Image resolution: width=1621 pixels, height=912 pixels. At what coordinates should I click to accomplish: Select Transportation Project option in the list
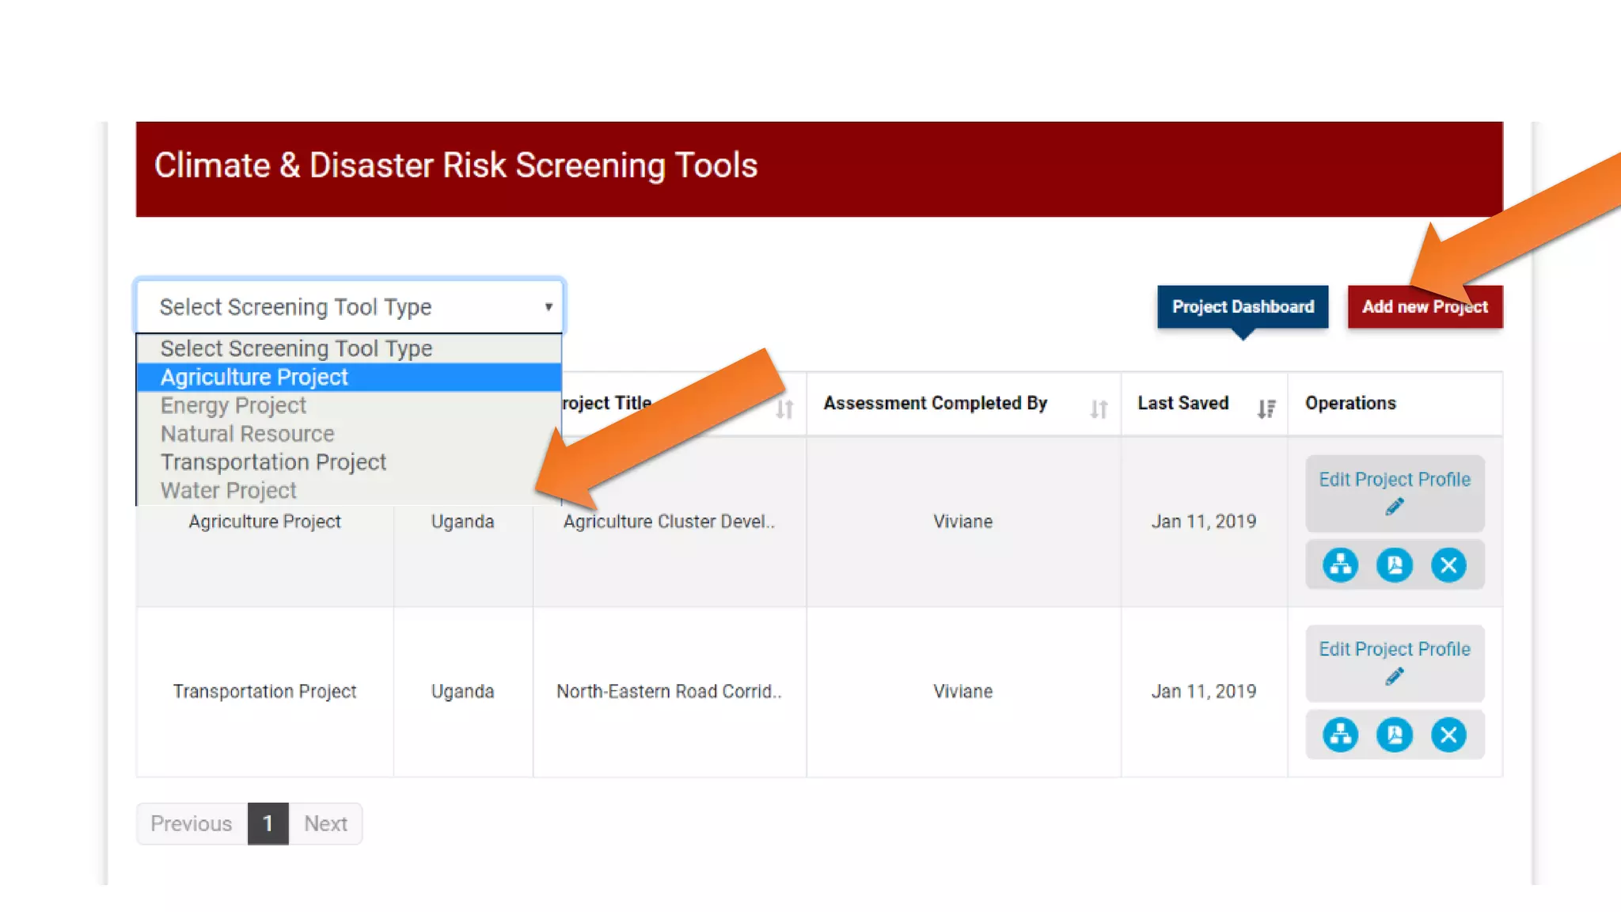pos(273,462)
